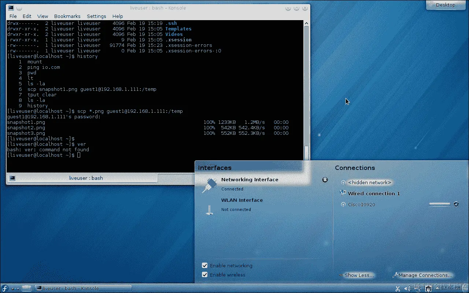Click the wired Networking Interface plug icon

pos(210,185)
